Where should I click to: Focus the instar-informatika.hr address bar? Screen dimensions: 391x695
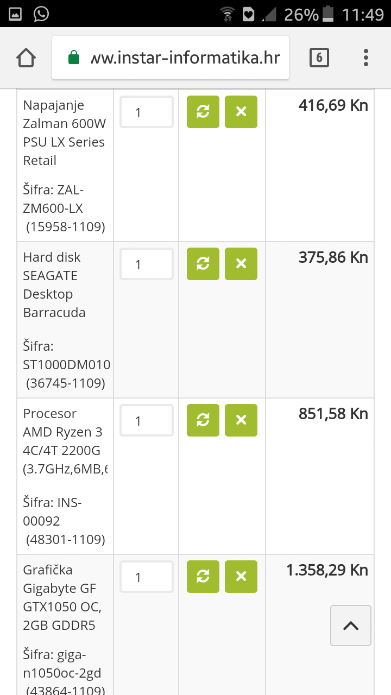pyautogui.click(x=185, y=58)
